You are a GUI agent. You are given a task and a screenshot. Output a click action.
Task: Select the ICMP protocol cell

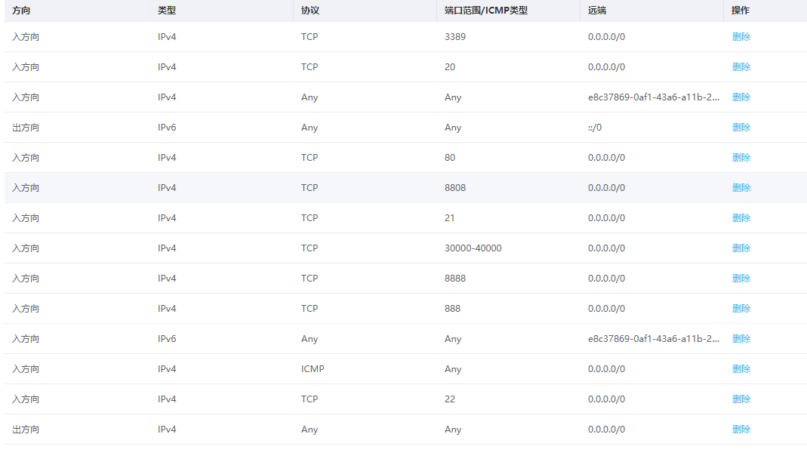click(313, 369)
